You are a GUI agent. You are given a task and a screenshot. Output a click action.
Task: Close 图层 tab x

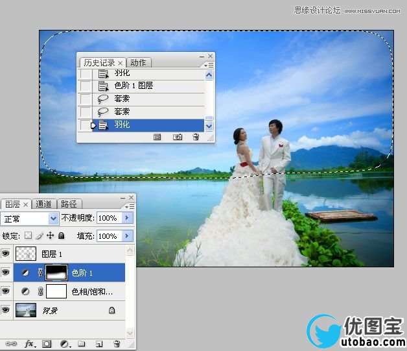pyautogui.click(x=25, y=205)
